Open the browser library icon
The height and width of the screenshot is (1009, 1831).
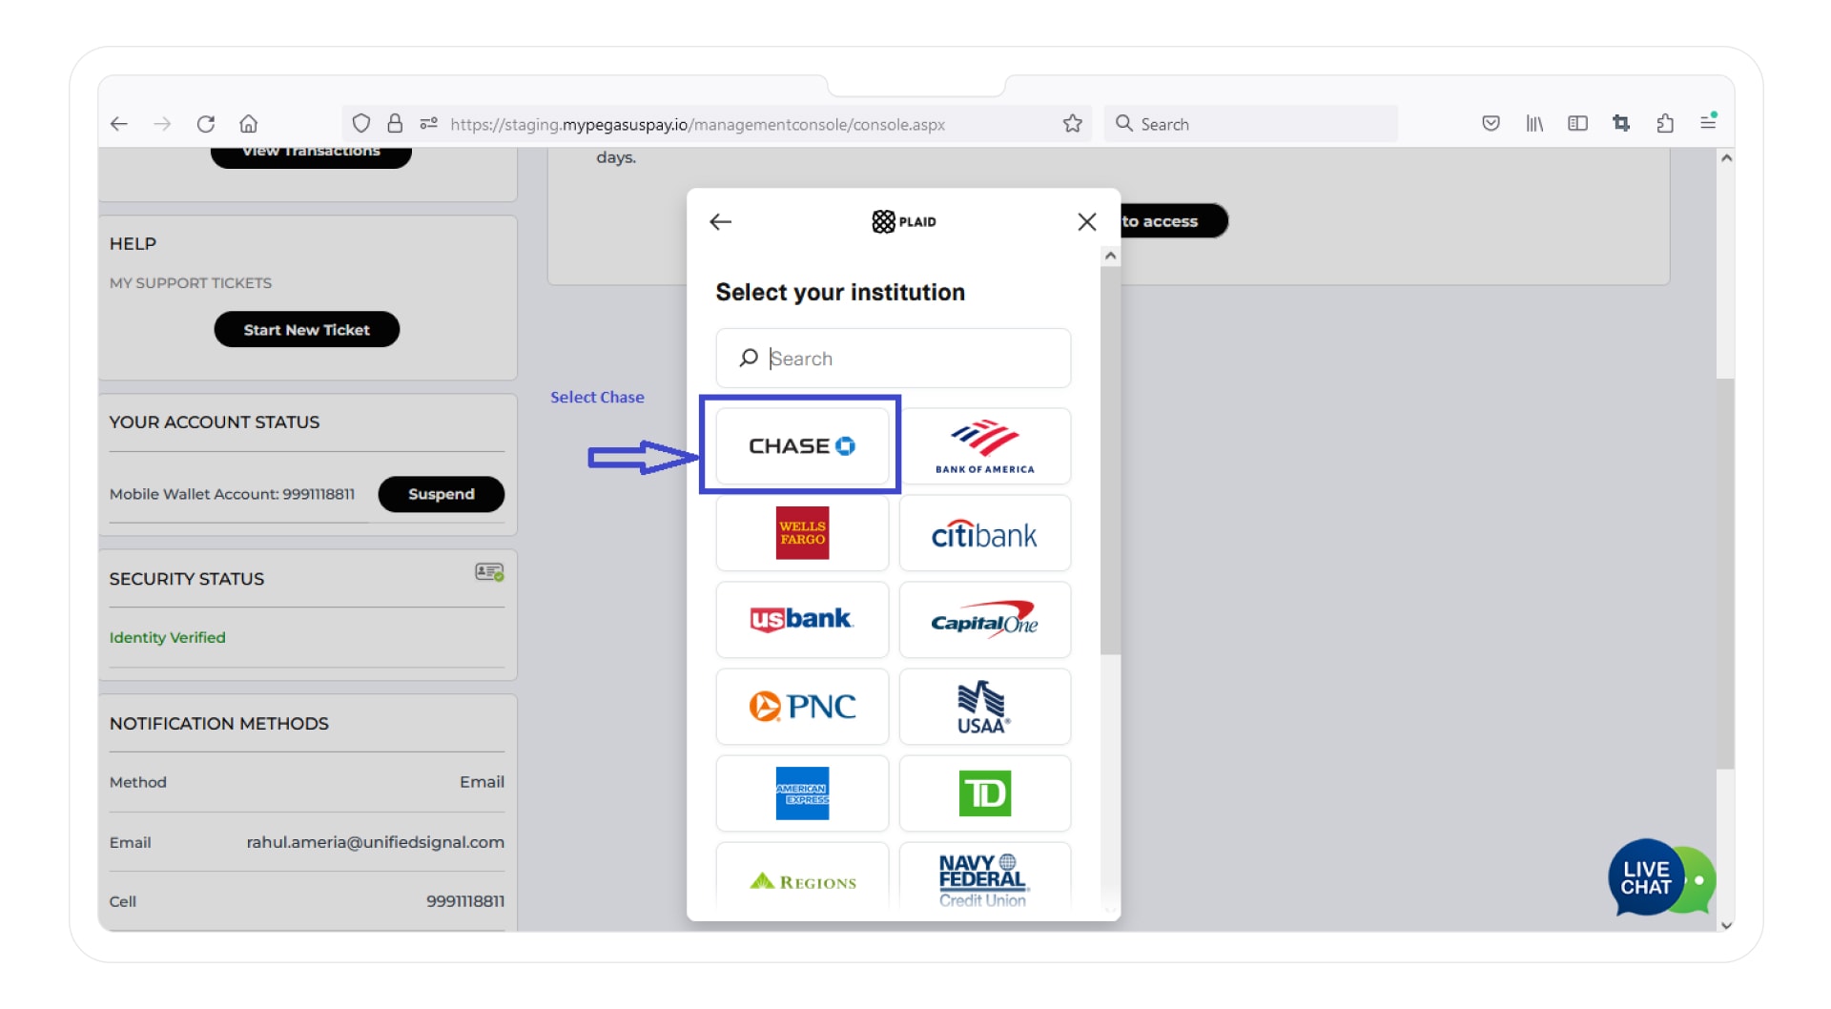1534,124
